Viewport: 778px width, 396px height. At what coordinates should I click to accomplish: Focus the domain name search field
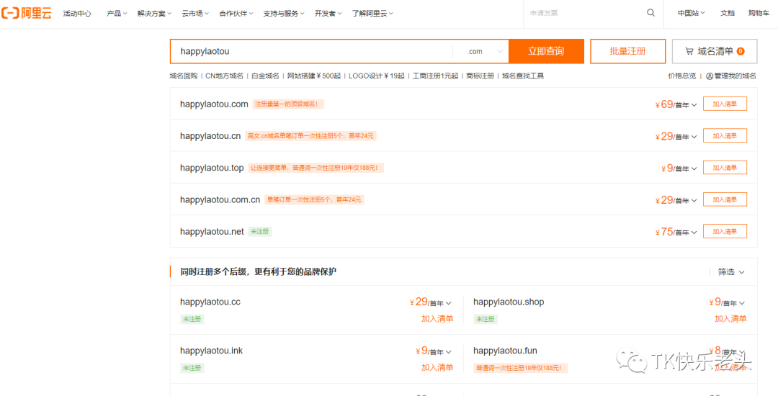[312, 51]
